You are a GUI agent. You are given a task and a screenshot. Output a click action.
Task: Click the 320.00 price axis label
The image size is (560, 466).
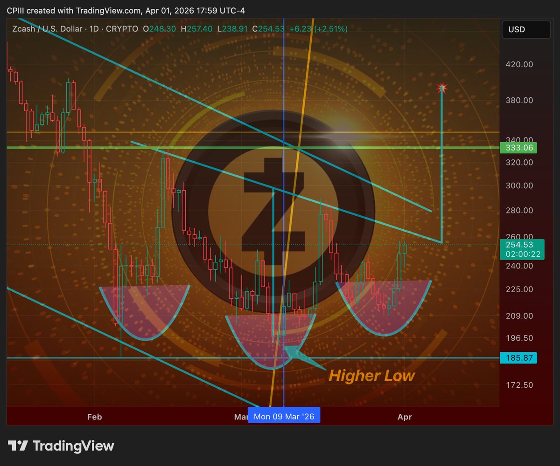519,163
